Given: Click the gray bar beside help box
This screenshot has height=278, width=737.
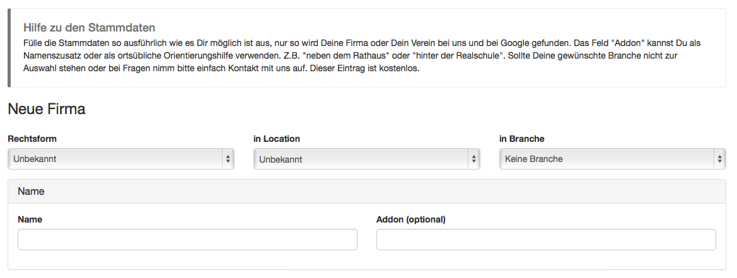Looking at the screenshot, I should click(x=9, y=48).
